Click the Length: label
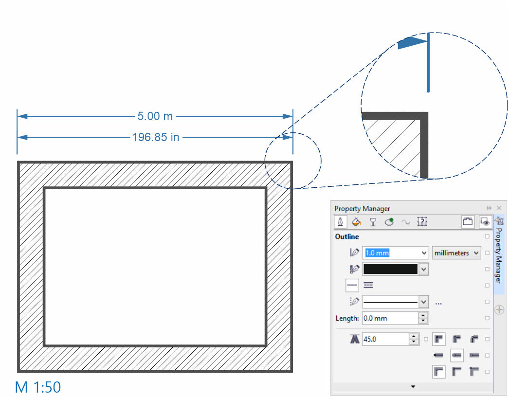The width and height of the screenshot is (508, 397). pyautogui.click(x=347, y=318)
